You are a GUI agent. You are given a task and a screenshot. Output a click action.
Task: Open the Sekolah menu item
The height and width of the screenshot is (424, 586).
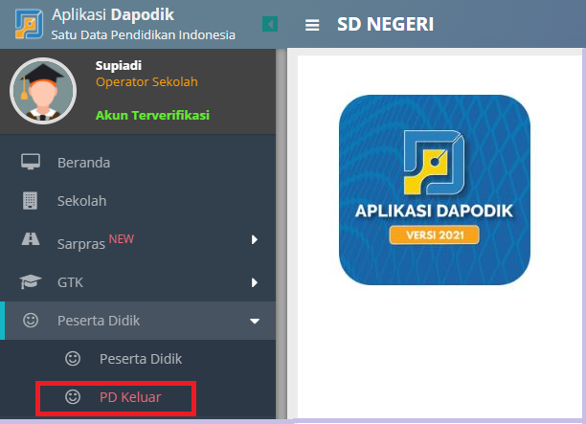(x=138, y=201)
